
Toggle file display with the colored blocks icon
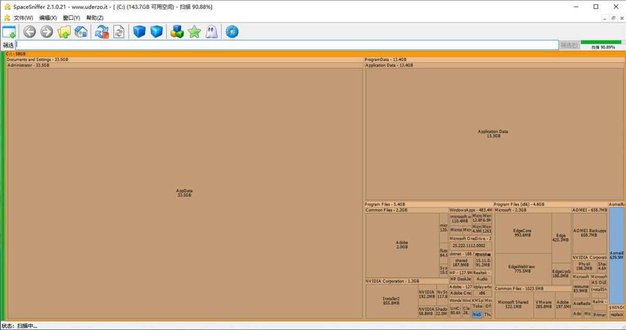tap(177, 31)
